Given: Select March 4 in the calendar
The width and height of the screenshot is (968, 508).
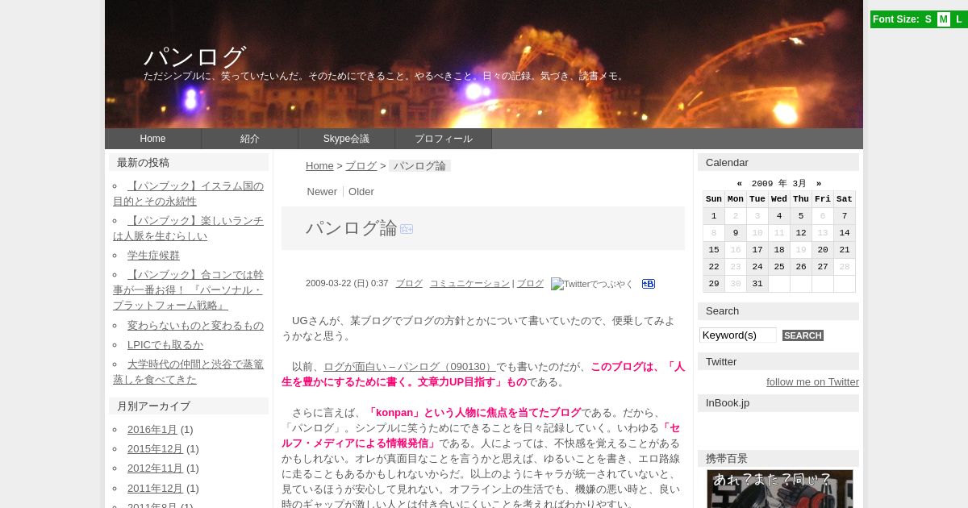Looking at the screenshot, I should 779,216.
